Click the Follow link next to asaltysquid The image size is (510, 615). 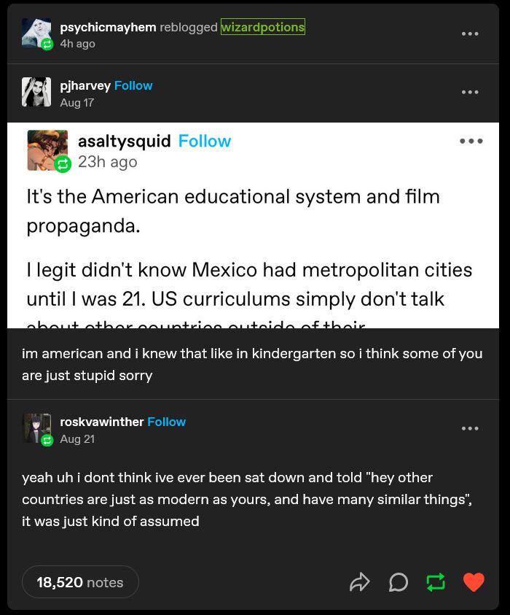(205, 142)
